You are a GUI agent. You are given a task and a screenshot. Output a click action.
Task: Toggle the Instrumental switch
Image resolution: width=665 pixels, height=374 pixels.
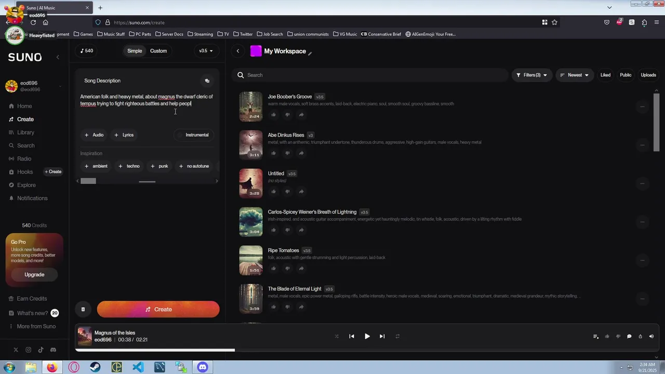(x=193, y=135)
